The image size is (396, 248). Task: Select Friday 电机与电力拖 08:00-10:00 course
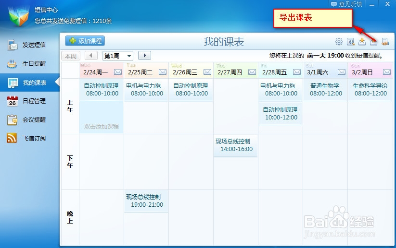281,90
